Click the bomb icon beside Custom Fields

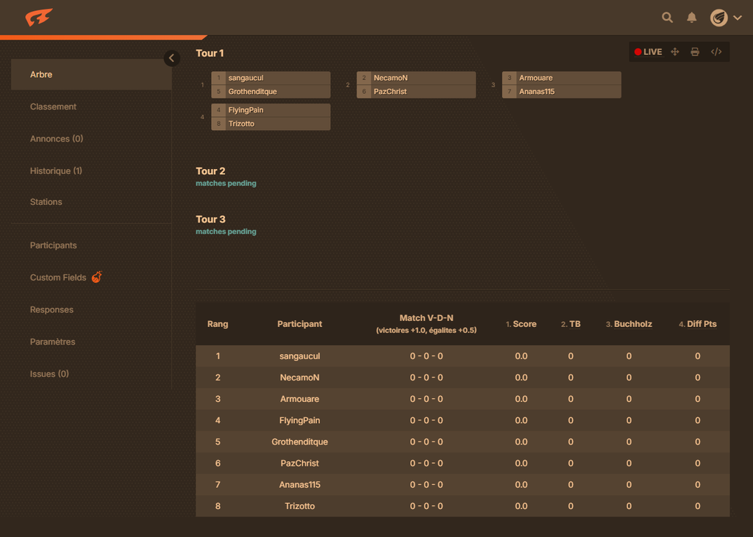[96, 277]
